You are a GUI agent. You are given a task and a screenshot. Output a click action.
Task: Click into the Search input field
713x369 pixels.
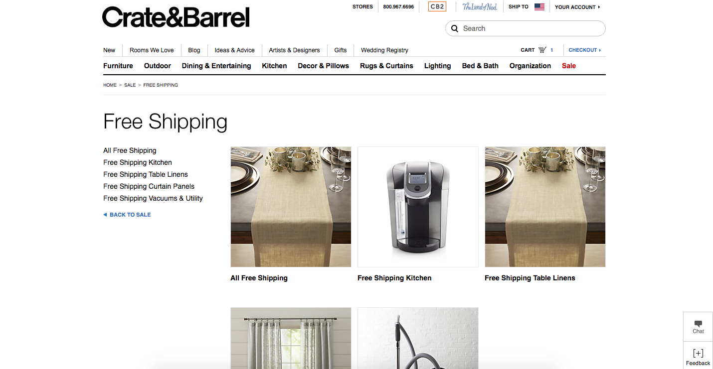coord(531,28)
